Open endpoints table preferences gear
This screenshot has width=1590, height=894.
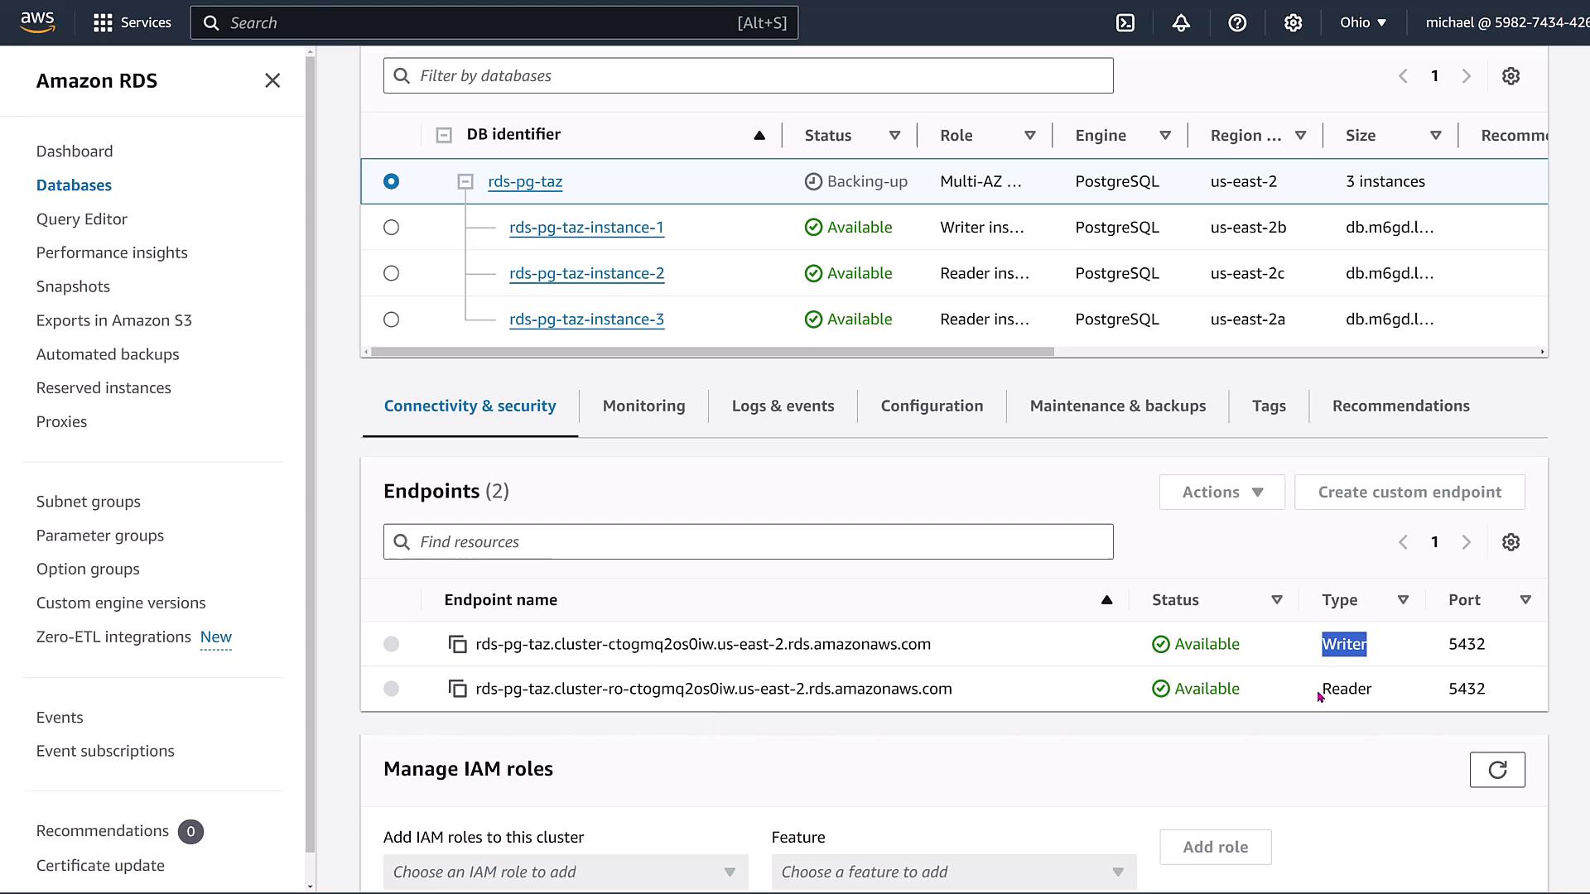pos(1510,542)
